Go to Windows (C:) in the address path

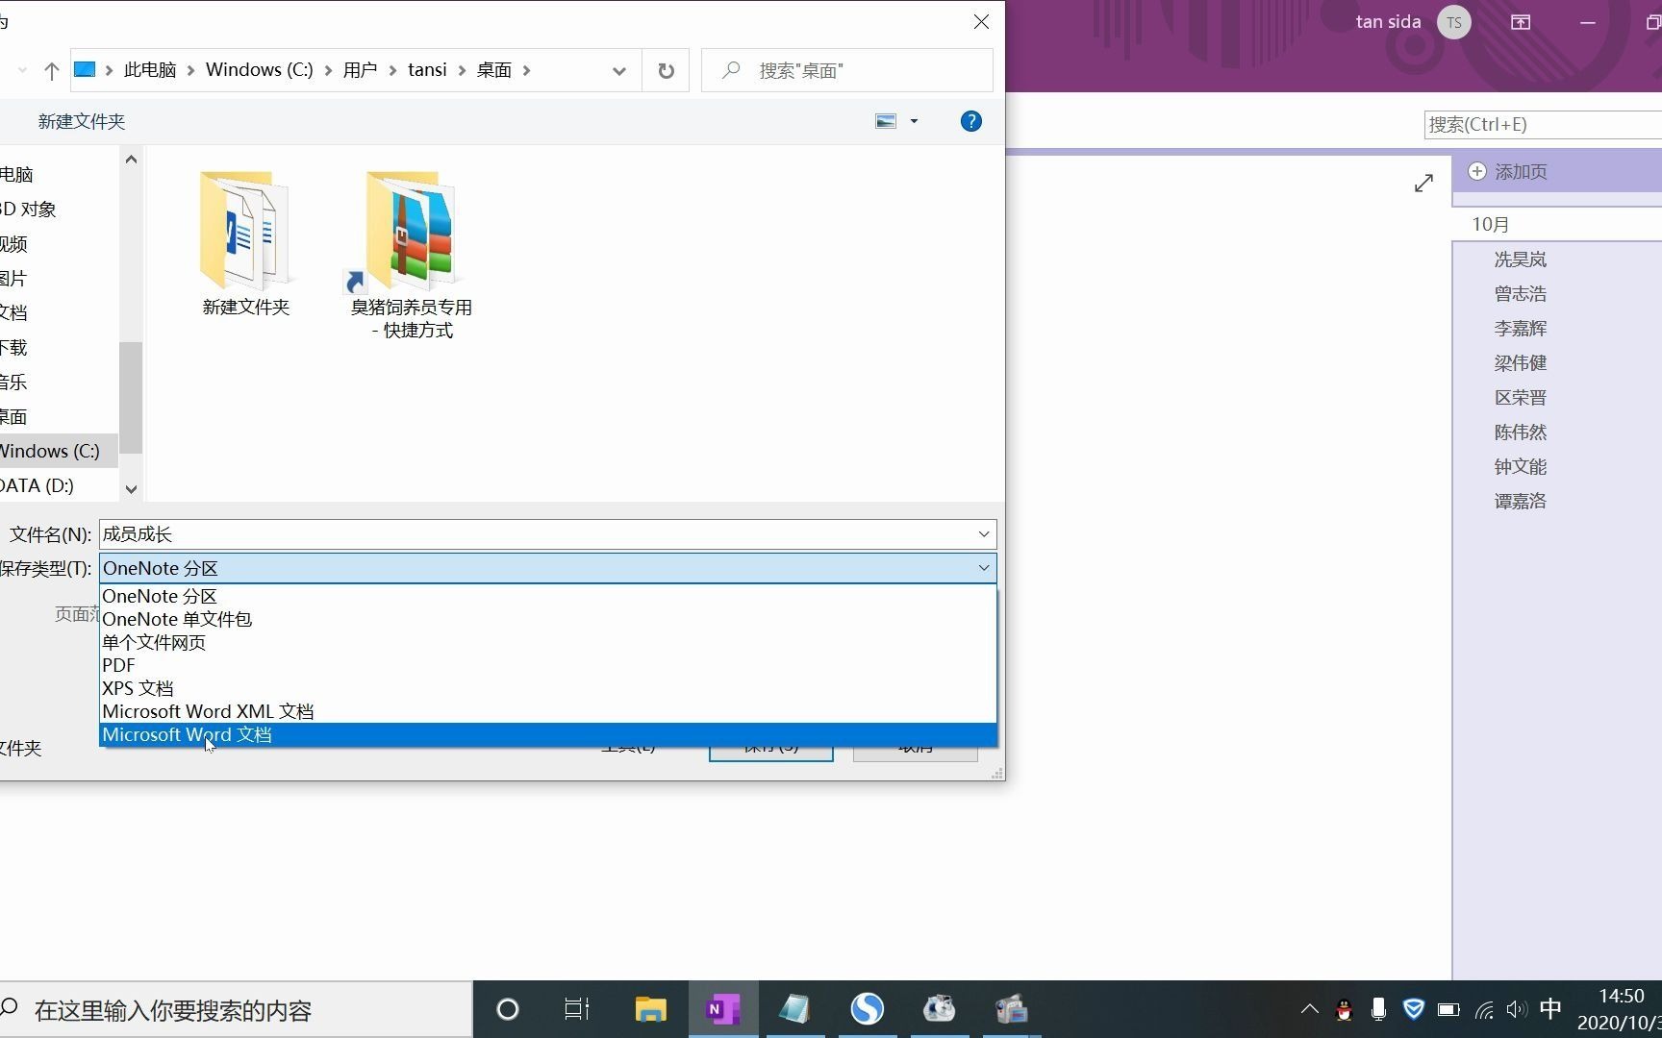(x=260, y=70)
